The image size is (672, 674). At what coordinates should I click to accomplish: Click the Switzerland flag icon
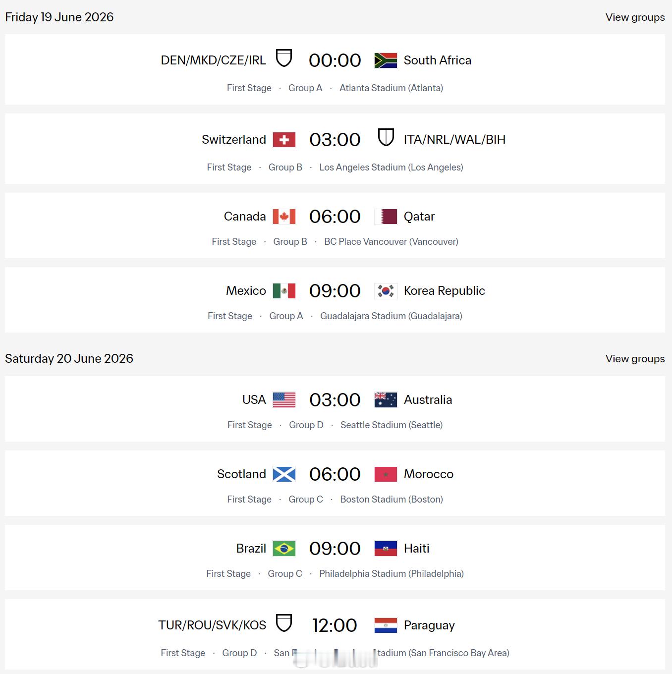coord(284,140)
